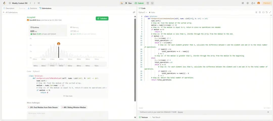Open the settings gear icon
The width and height of the screenshot is (273, 121).
pos(247,3)
